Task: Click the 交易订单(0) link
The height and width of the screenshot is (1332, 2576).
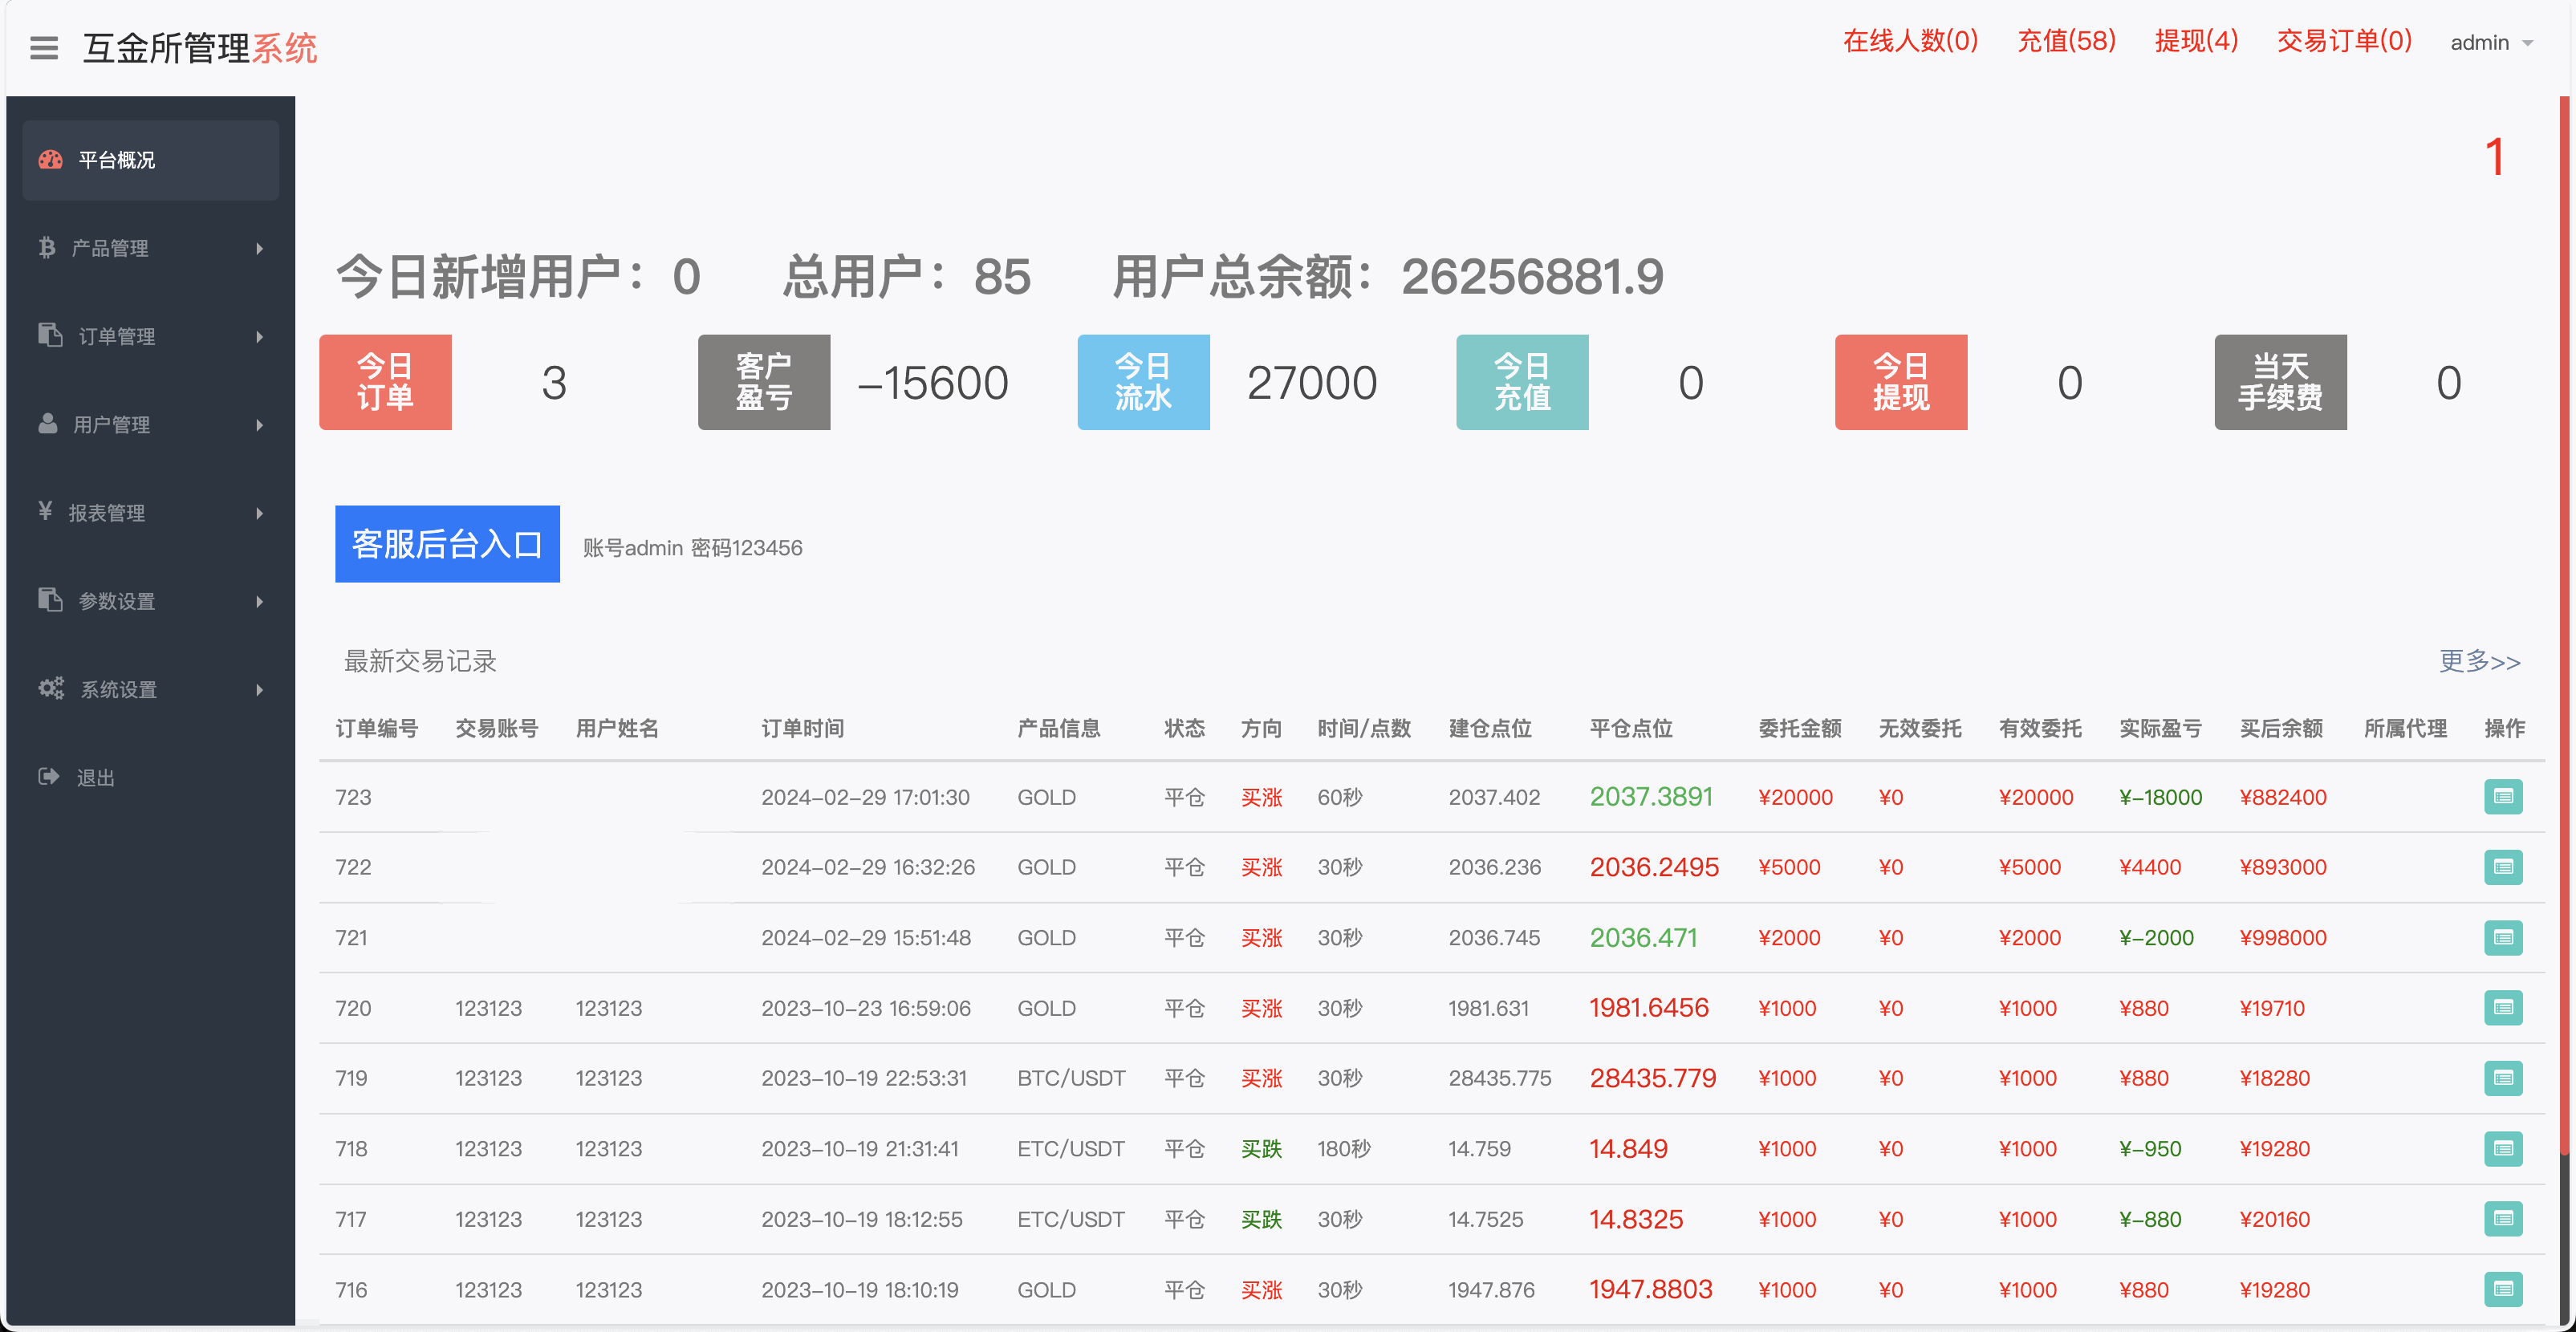Action: click(2344, 41)
